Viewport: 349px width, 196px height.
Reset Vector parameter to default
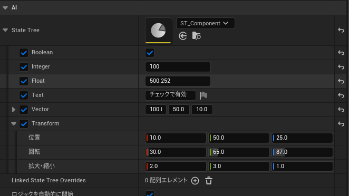341,110
